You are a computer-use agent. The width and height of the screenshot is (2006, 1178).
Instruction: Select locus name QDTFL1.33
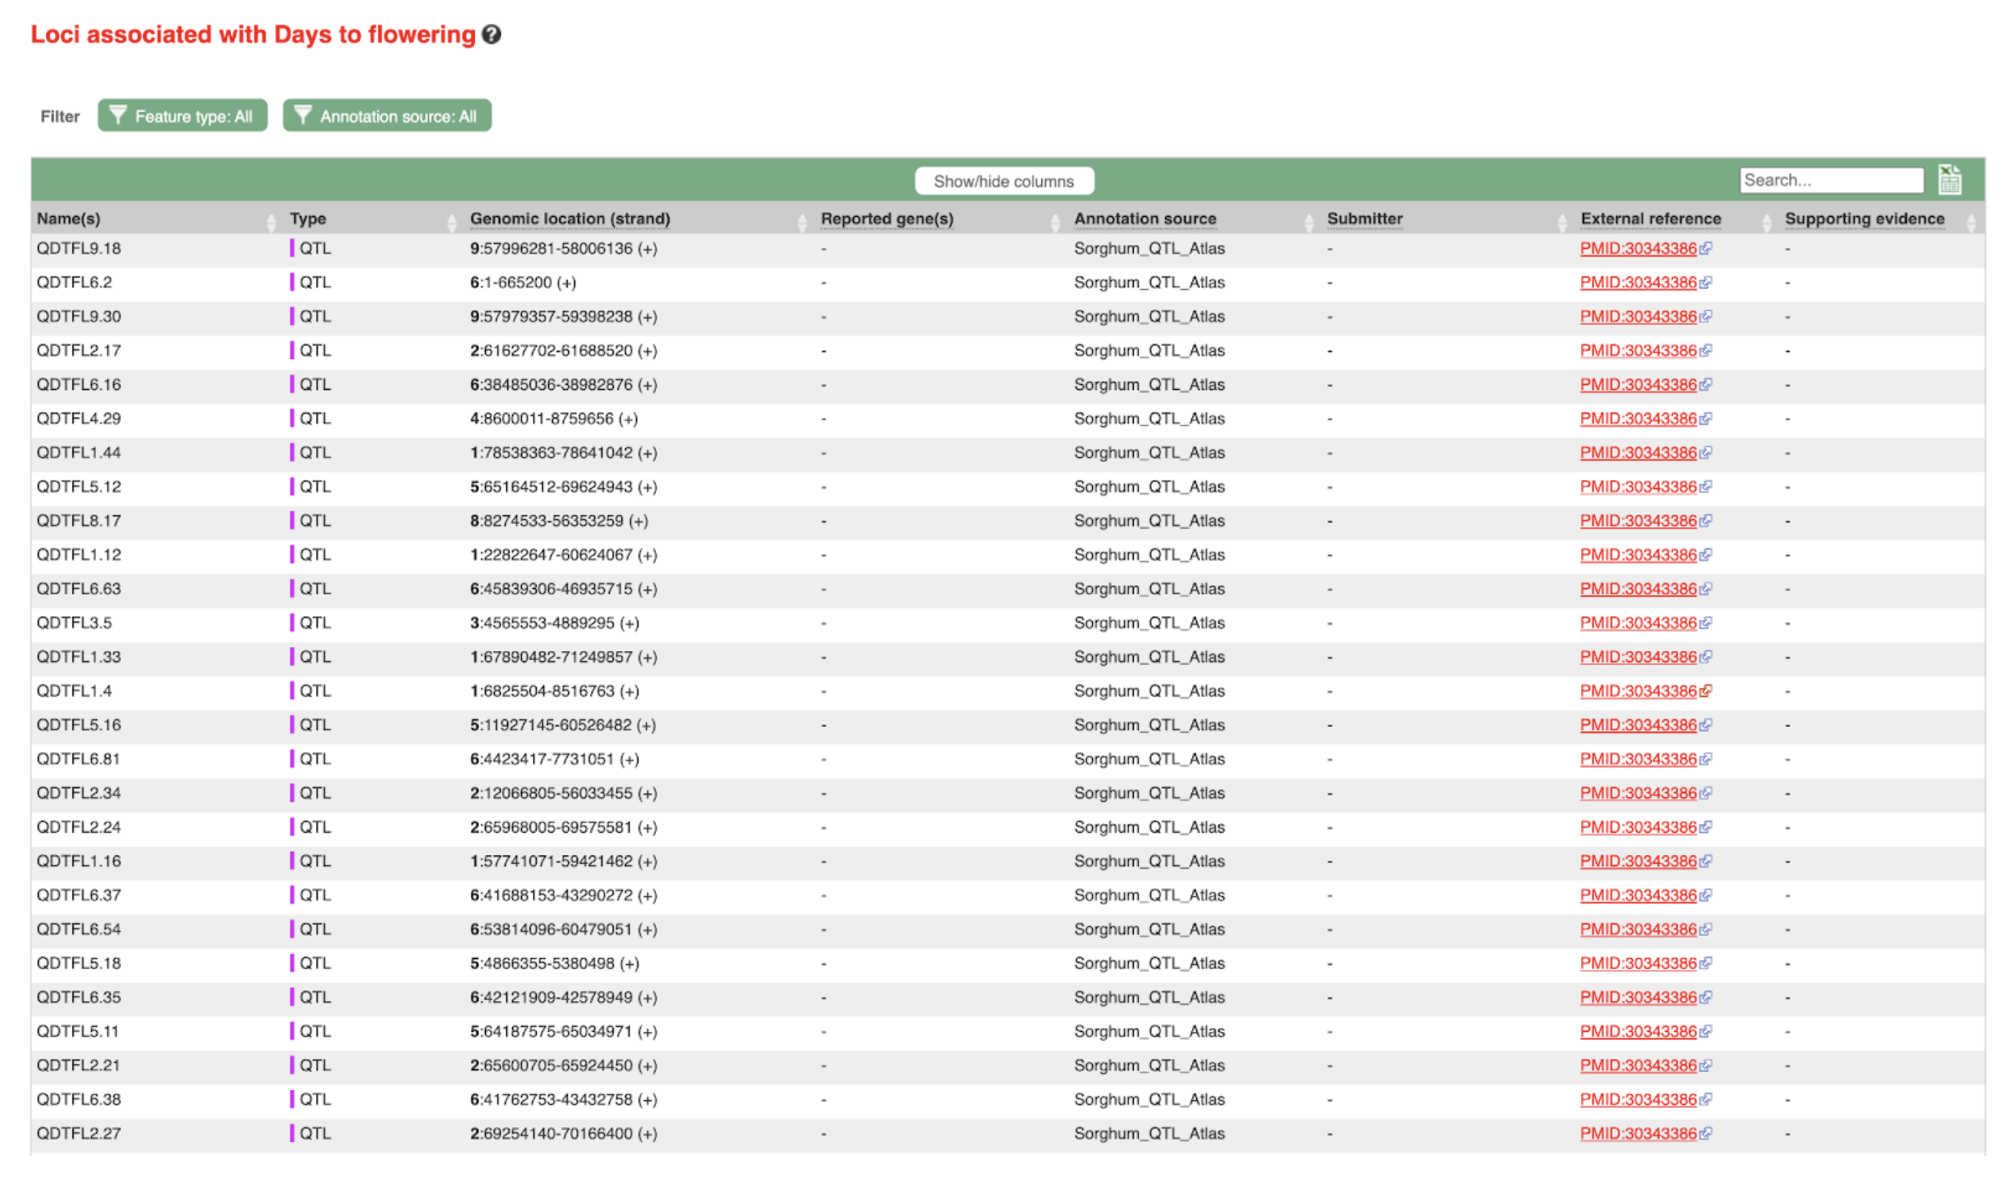tap(79, 656)
